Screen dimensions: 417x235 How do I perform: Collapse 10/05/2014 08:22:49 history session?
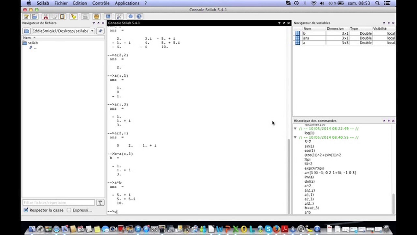(x=295, y=129)
